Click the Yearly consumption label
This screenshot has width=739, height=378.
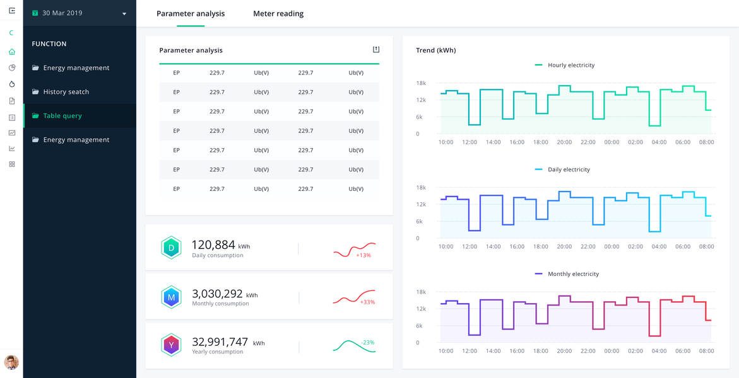218,352
